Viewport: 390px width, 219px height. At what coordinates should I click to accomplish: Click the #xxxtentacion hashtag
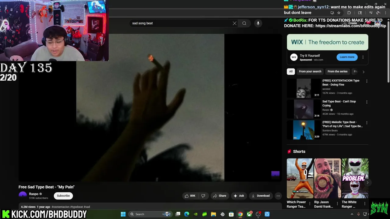[60, 207]
